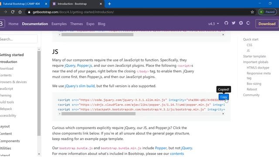Expand the v4.3 version dropdown

[213, 24]
